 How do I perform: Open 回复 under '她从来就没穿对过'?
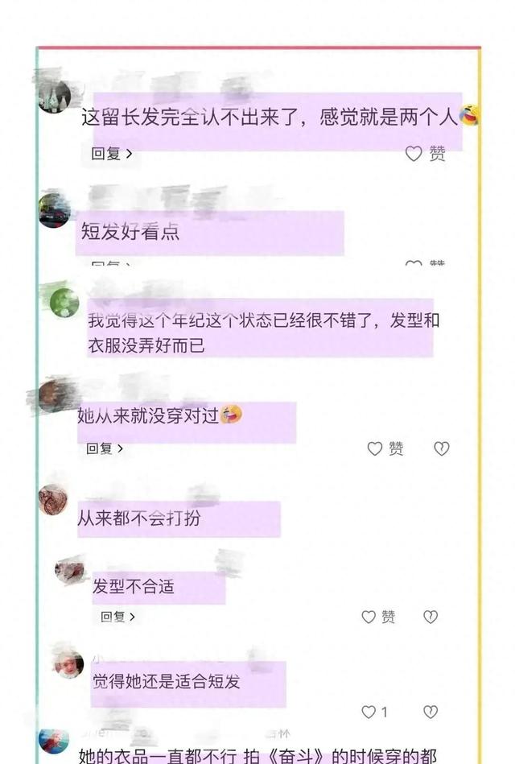click(x=105, y=448)
